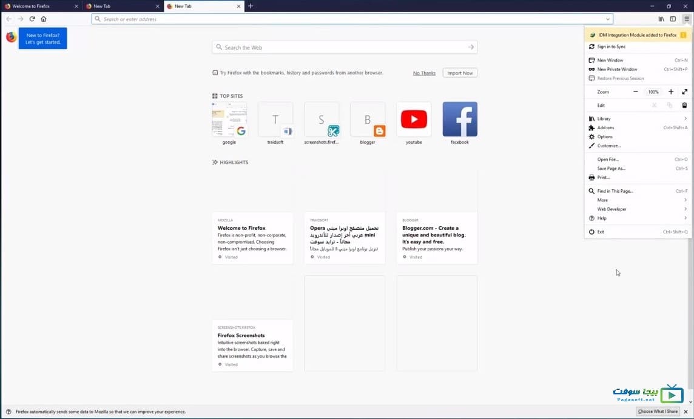Image resolution: width=694 pixels, height=419 pixels.
Task: Dismiss the data sharing notification bar
Action: (686, 412)
